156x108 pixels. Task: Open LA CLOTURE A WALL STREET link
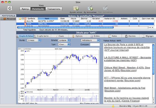pos(128,59)
